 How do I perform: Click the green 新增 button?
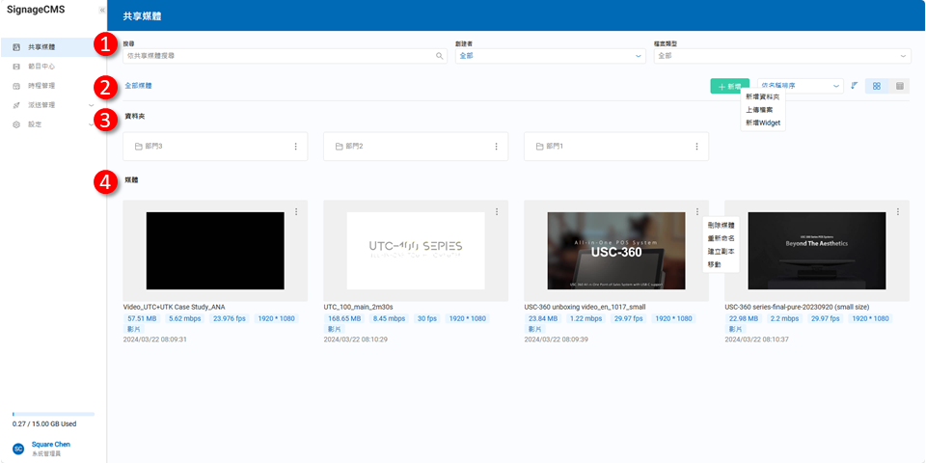tap(729, 86)
